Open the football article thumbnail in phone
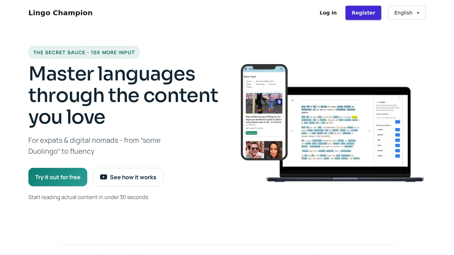Viewport: 454px width, 255px height. (x=264, y=103)
